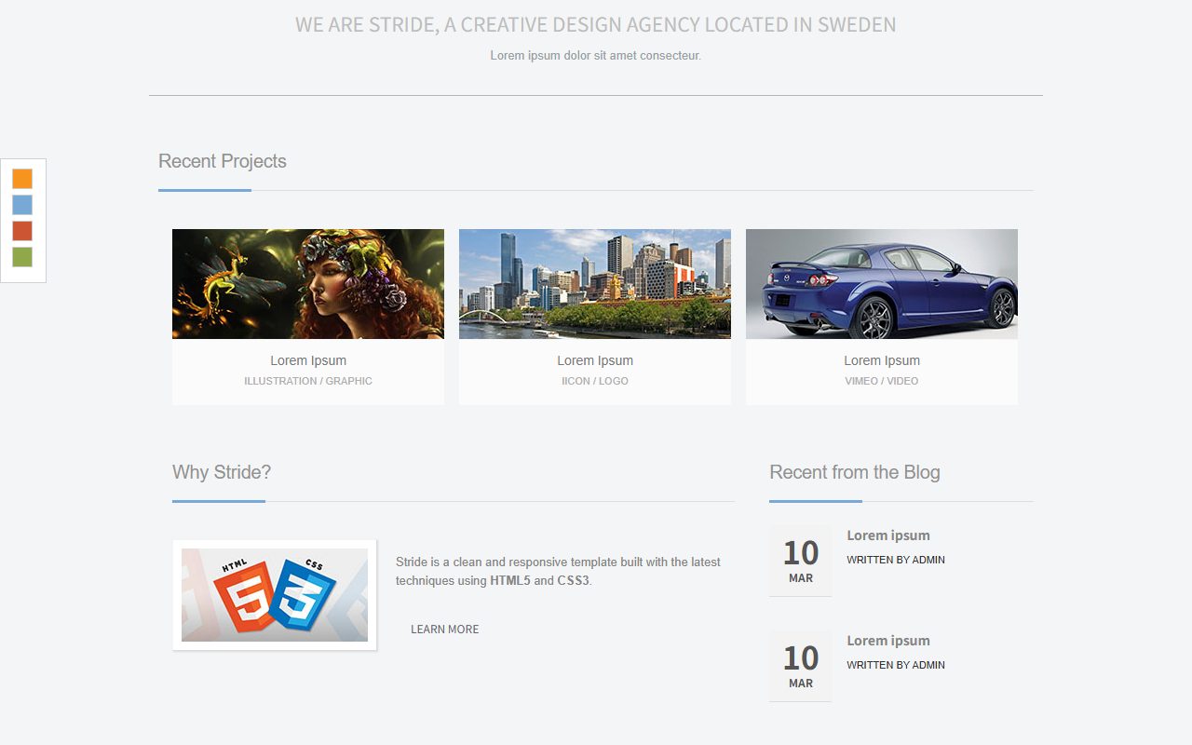Open Lorem Ipsum under the illustration project
The width and height of the screenshot is (1192, 745).
pos(308,360)
